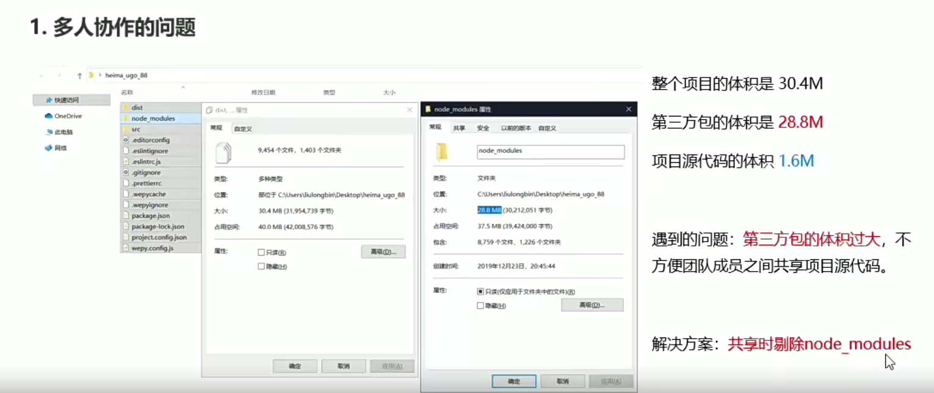Click the highlighted 28.8 MB size value
Screen dimensions: 934x393
(x=489, y=210)
